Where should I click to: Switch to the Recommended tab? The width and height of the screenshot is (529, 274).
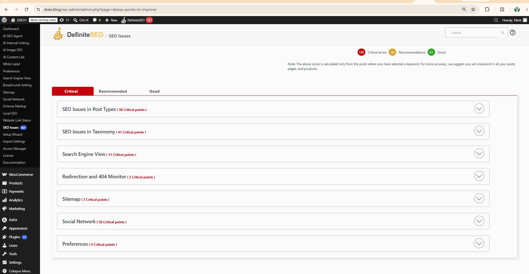[x=113, y=91]
